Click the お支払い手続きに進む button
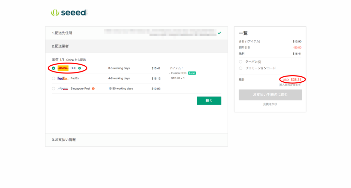Viewport: 351px width, 188px height. tap(270, 95)
